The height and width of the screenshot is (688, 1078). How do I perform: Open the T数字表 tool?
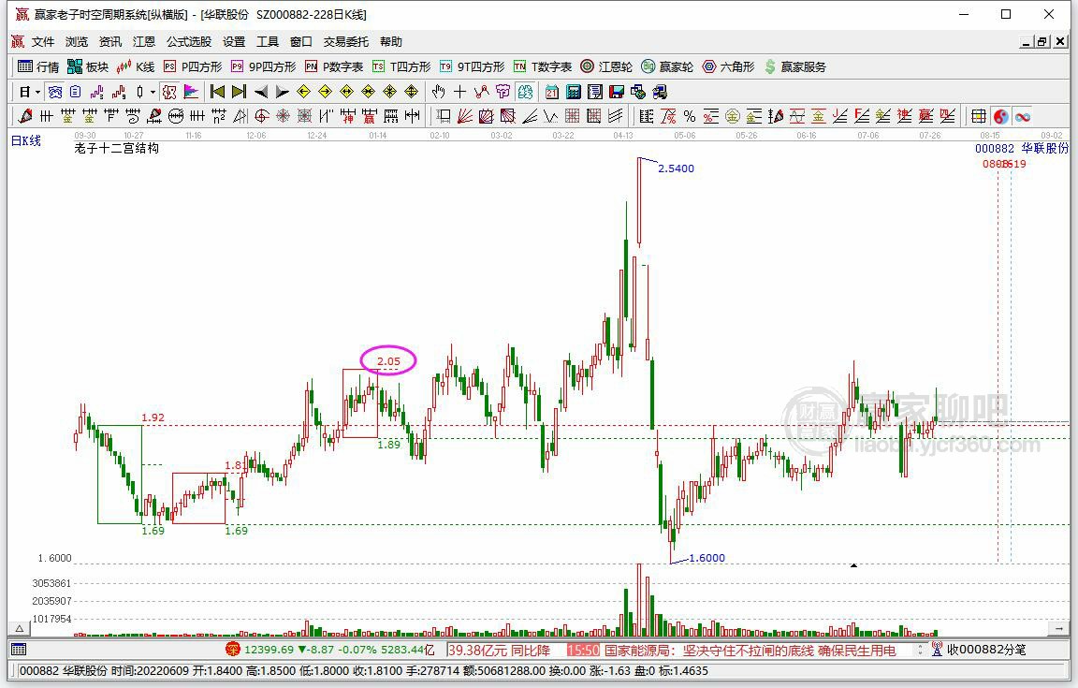543,66
